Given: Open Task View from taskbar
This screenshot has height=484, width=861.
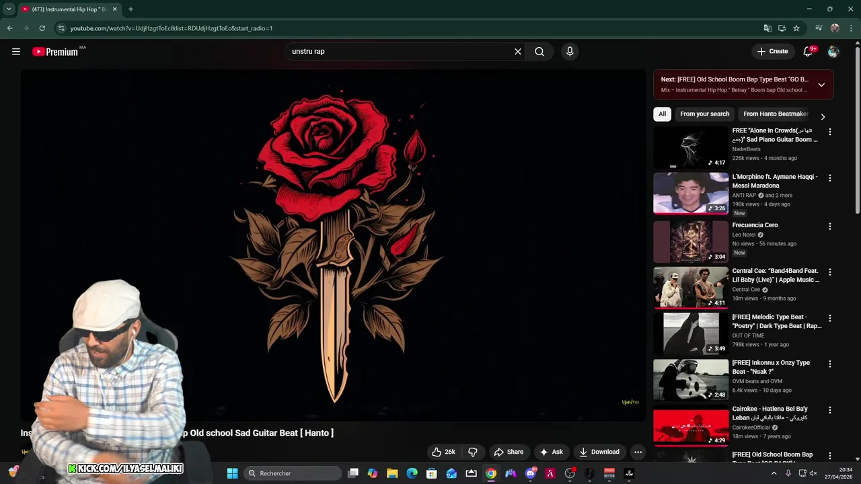Looking at the screenshot, I should [x=353, y=473].
